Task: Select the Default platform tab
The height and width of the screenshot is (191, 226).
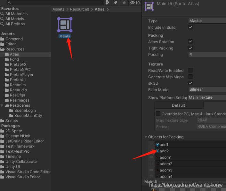Action: [179, 105]
